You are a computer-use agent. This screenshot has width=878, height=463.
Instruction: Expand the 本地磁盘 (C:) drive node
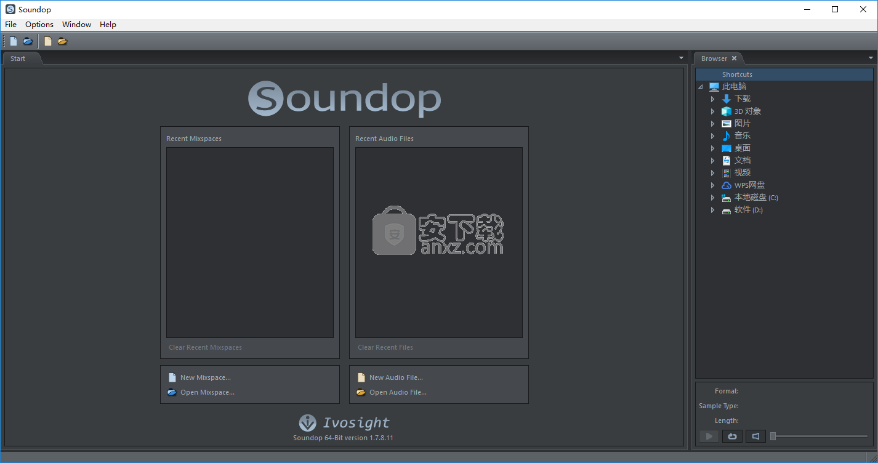pos(712,198)
